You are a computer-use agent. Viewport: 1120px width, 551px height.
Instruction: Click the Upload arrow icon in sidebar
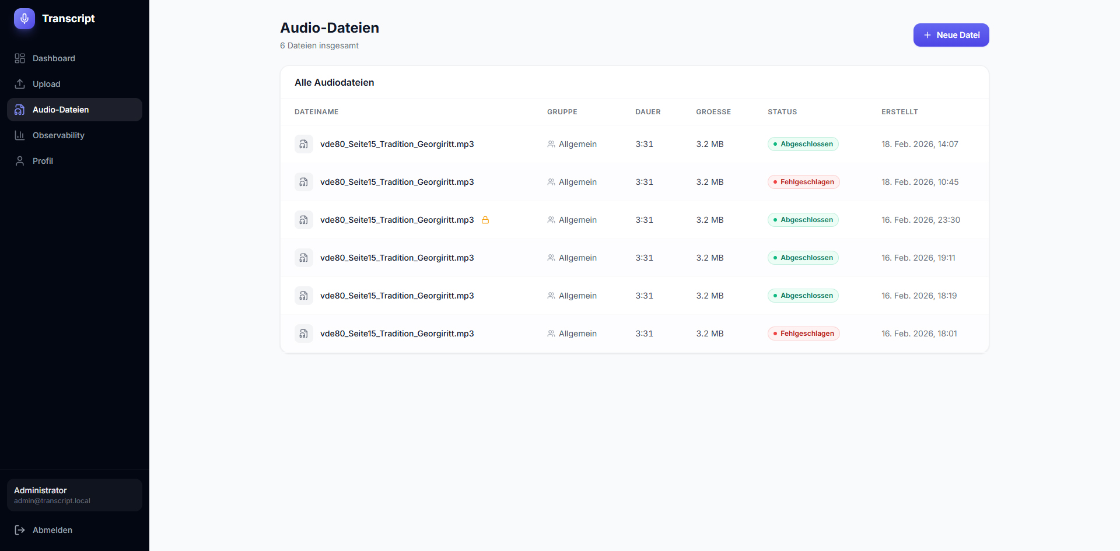tap(20, 84)
